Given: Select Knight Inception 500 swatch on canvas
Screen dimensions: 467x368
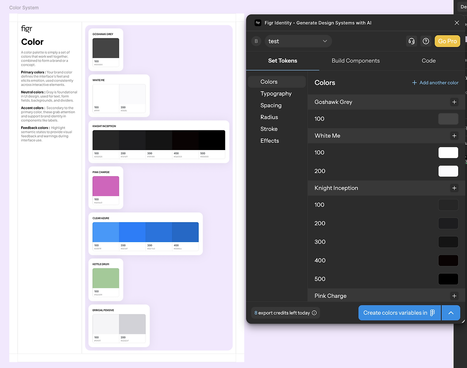Looking at the screenshot, I should tap(212, 140).
